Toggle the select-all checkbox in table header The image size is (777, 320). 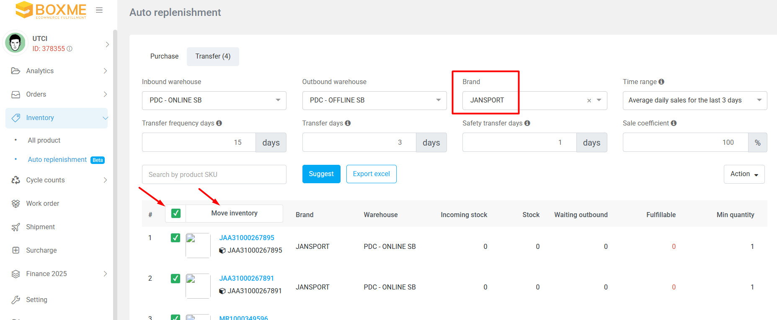(x=176, y=213)
